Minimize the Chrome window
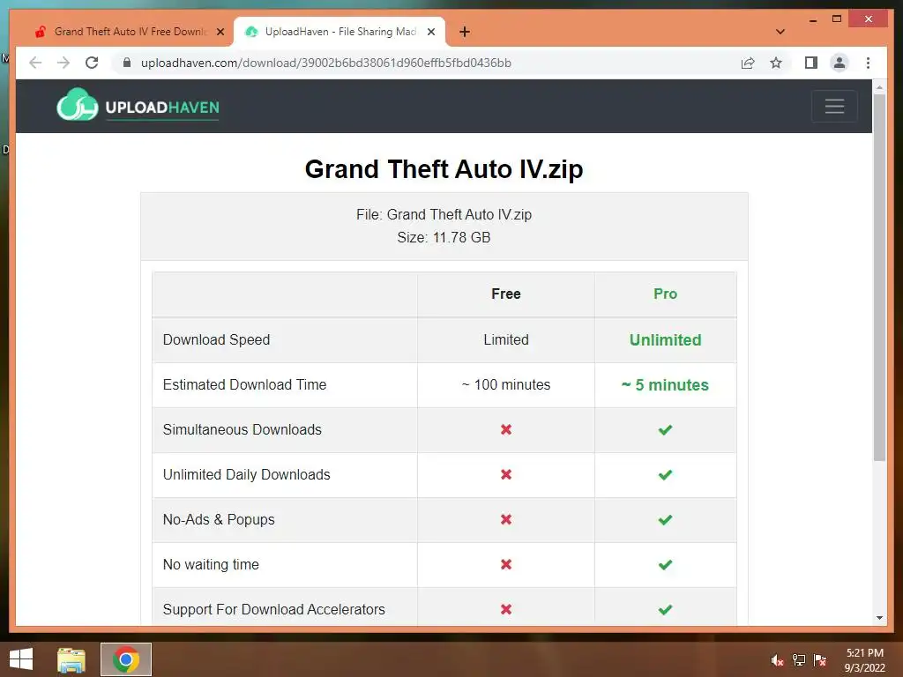Screen dimensions: 903x677 click(812, 19)
